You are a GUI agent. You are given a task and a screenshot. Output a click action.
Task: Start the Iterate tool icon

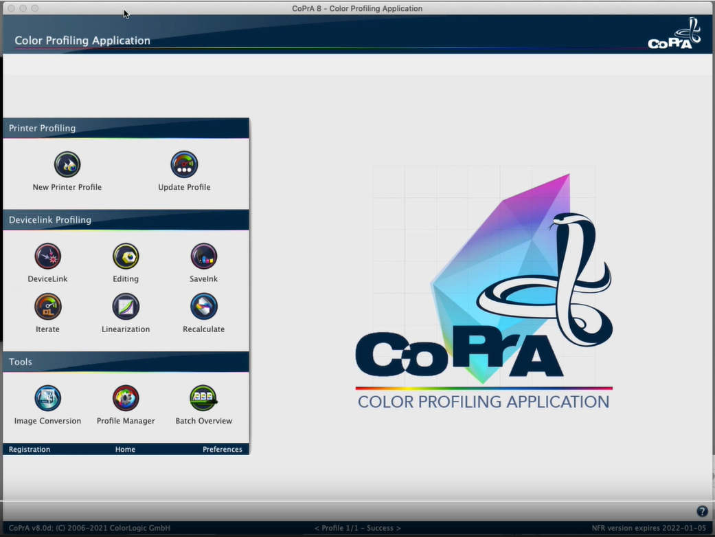pos(47,307)
